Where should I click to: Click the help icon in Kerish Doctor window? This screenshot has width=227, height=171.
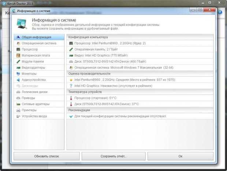(x=220, y=12)
